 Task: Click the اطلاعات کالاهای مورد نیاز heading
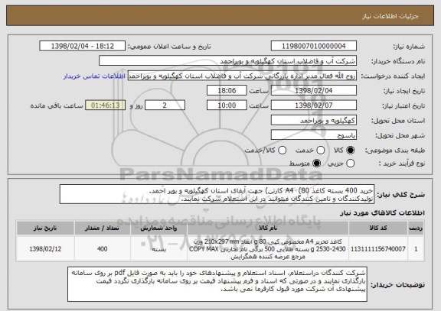point(382,213)
